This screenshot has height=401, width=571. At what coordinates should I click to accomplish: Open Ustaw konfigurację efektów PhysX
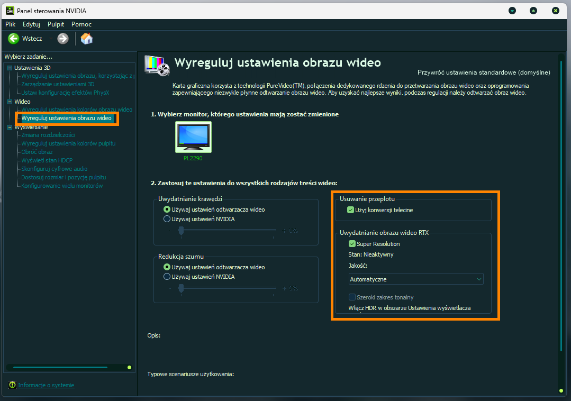click(x=65, y=93)
